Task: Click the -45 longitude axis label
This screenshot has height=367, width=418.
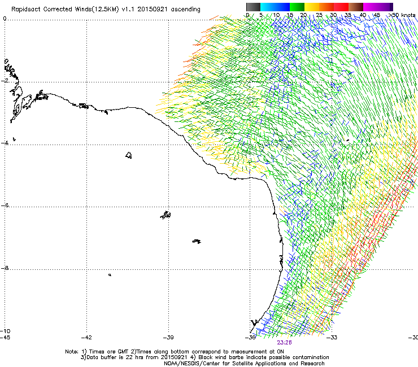Action: pyautogui.click(x=5, y=338)
